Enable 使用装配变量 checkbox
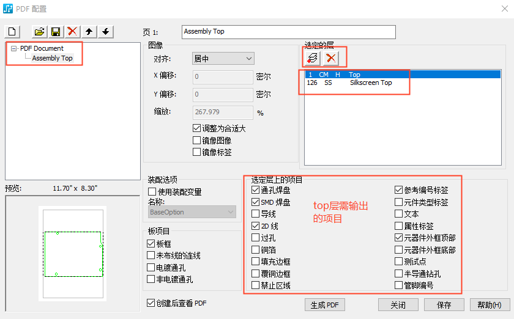 coord(152,192)
